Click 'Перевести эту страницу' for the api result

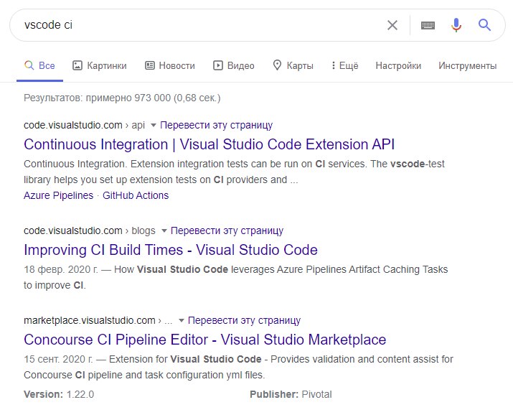click(216, 125)
